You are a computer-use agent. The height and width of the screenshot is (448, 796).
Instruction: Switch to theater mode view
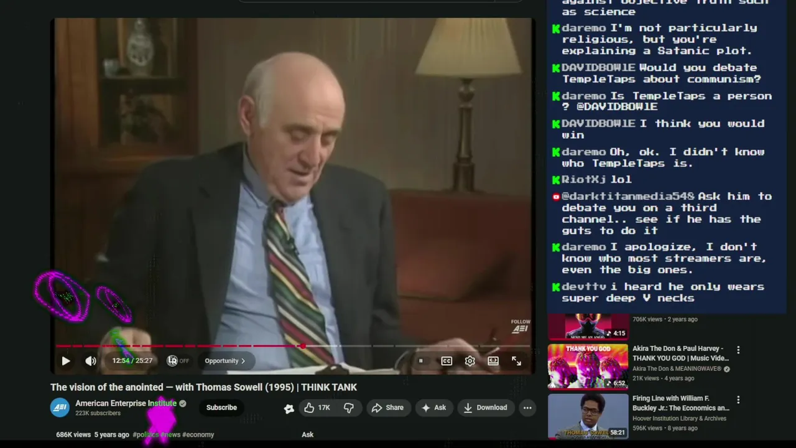[x=493, y=361]
